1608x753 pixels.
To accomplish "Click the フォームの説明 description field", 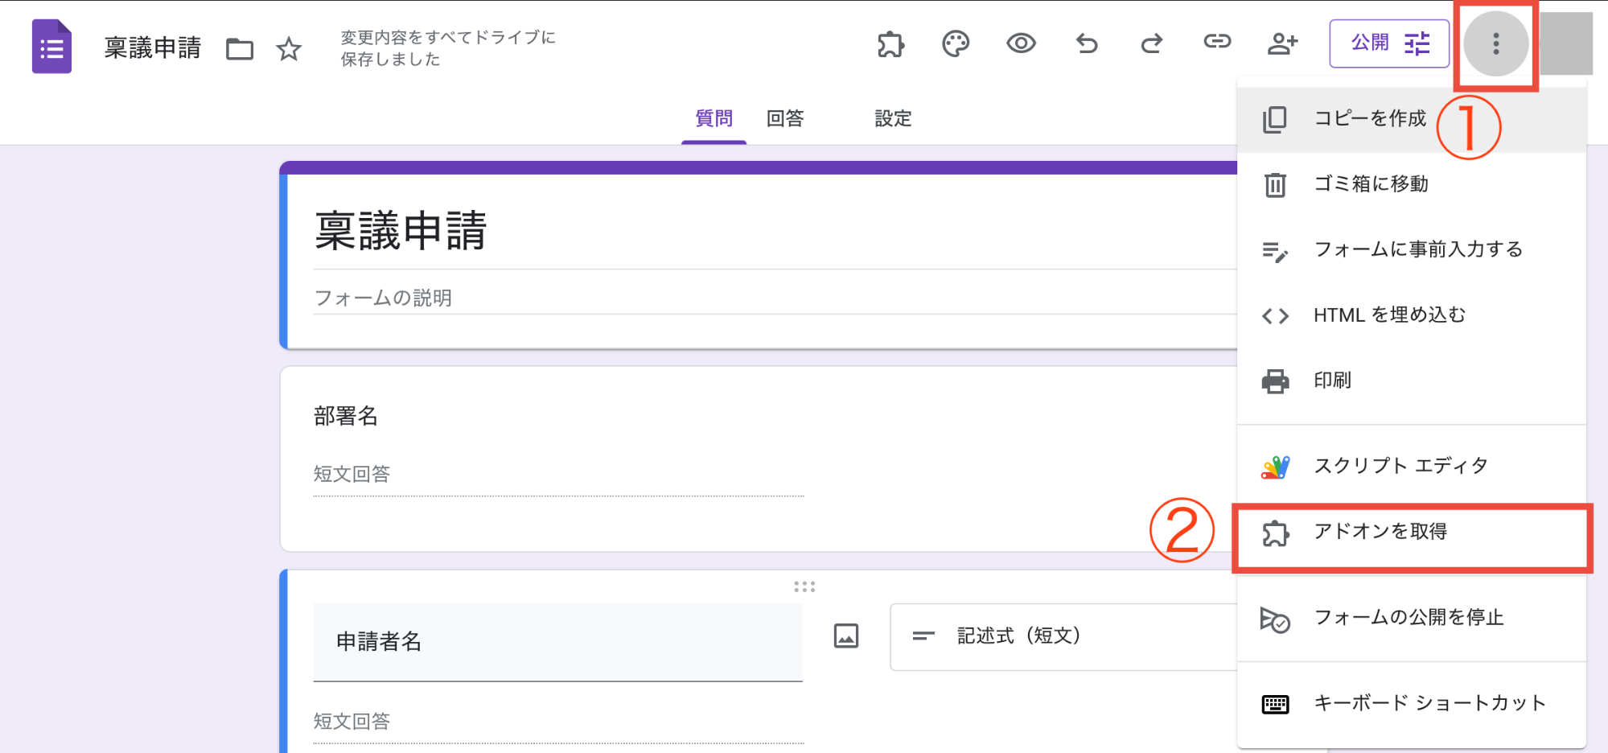I will tap(775, 298).
